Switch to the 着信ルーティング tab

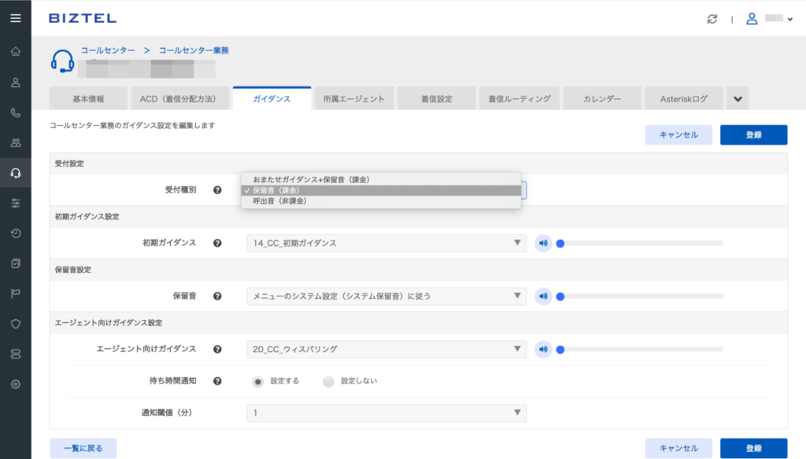pyautogui.click(x=519, y=99)
